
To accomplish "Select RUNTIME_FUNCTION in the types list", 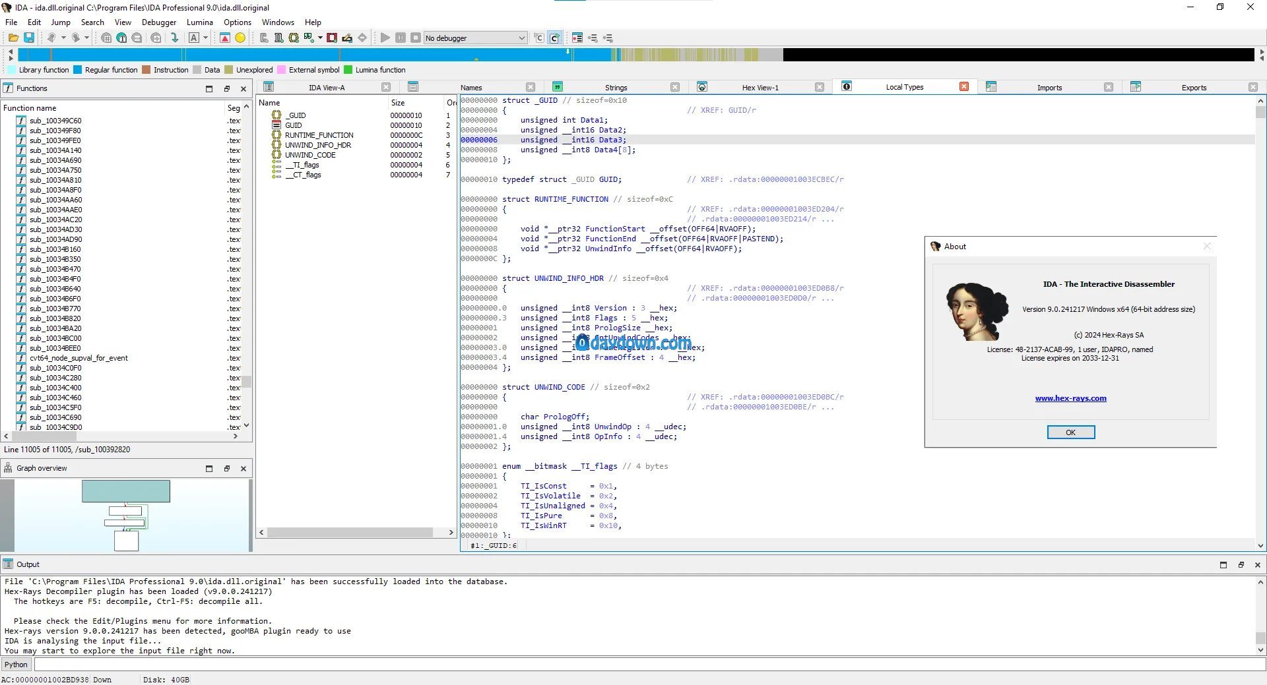I will coord(319,135).
